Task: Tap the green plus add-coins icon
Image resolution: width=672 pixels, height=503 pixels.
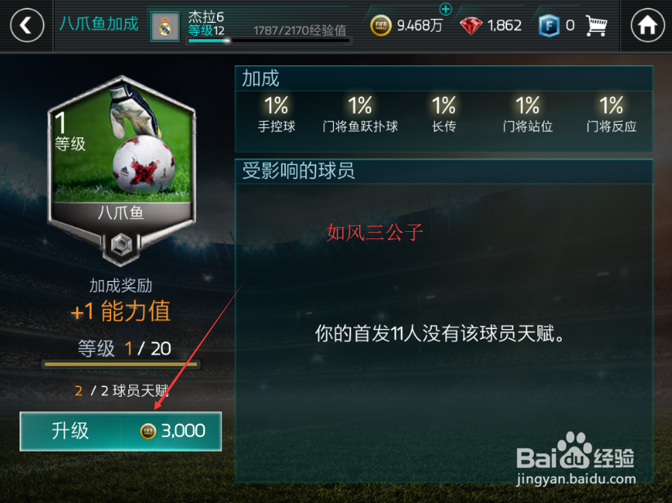Action: [446, 8]
